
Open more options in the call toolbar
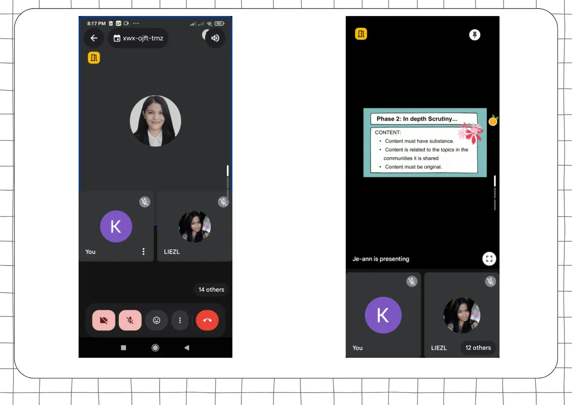[180, 320]
